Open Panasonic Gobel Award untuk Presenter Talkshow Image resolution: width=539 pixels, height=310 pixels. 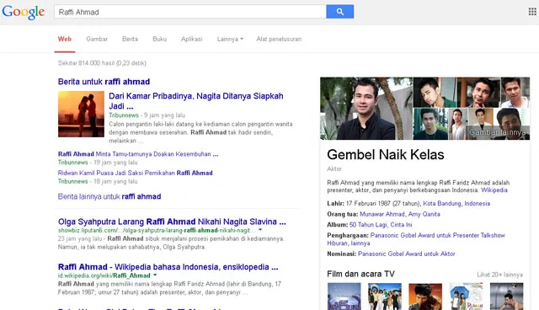[x=437, y=235]
